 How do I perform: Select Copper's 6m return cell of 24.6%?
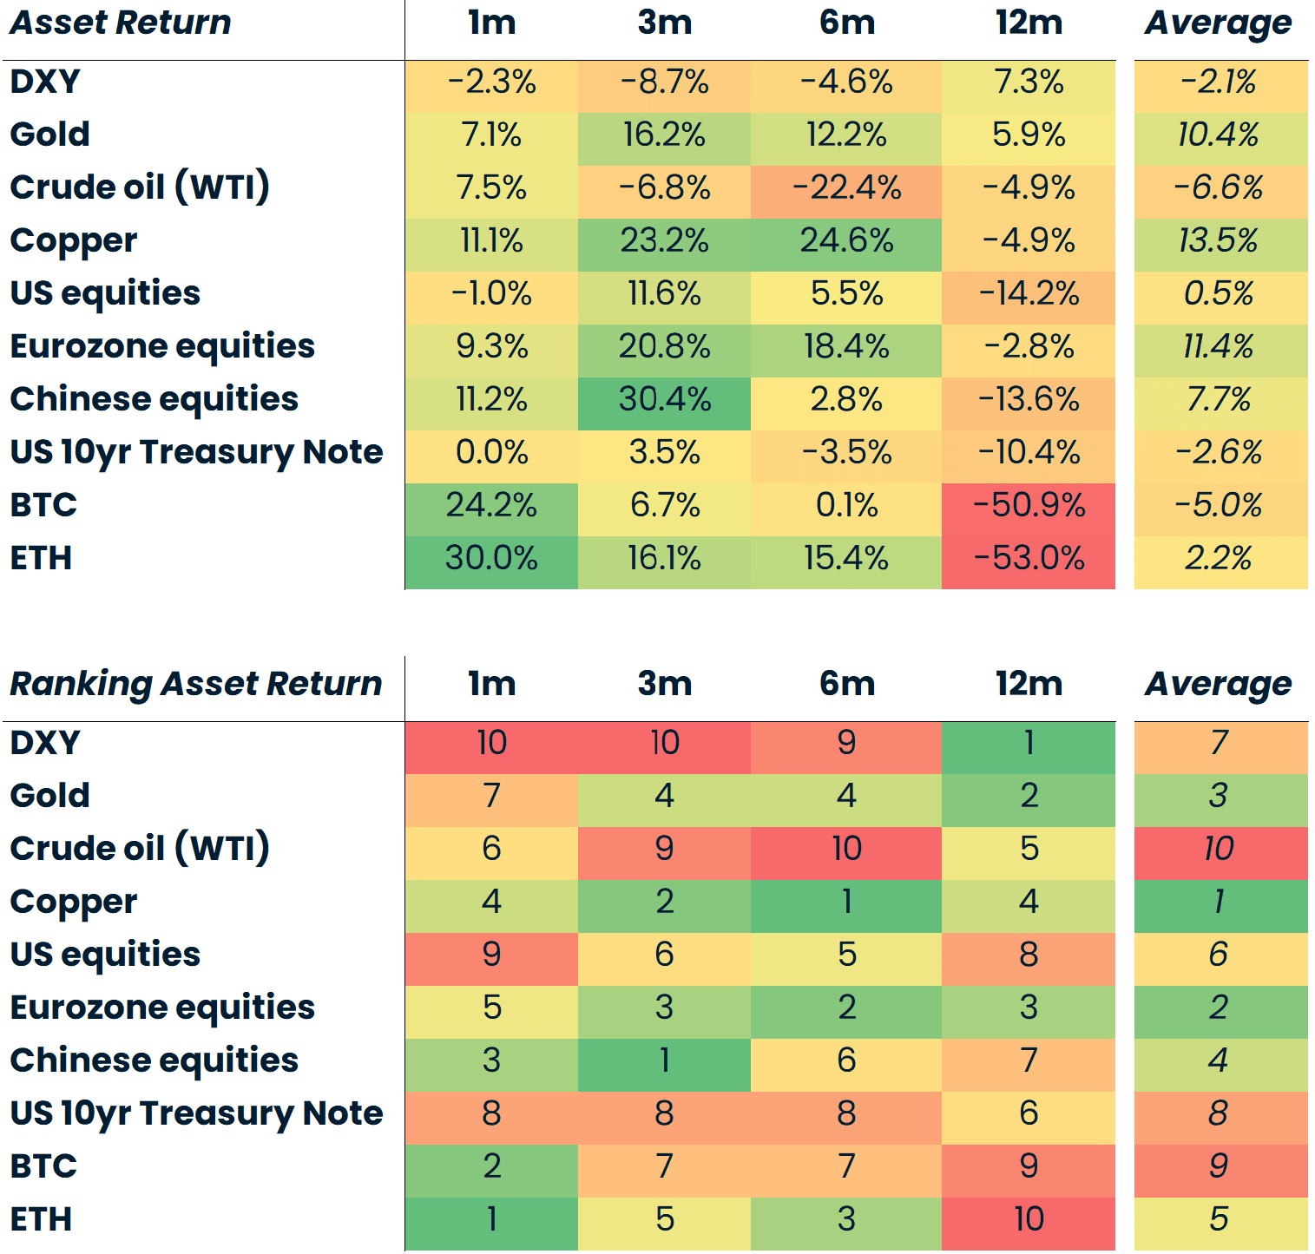click(x=846, y=240)
